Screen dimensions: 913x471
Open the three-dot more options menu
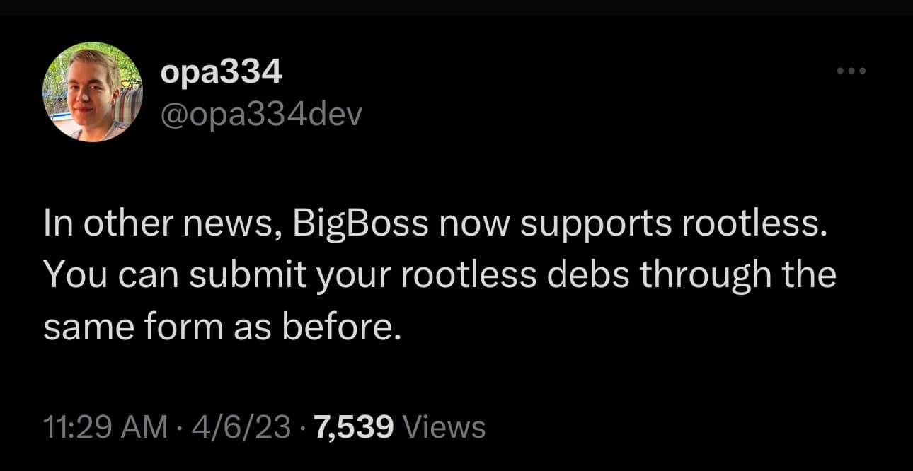pos(851,71)
